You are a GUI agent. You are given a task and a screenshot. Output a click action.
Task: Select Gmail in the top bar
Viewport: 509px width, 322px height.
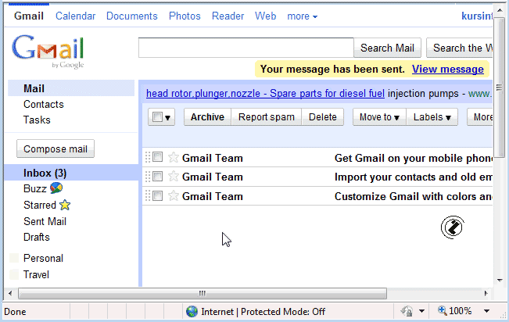pos(29,16)
